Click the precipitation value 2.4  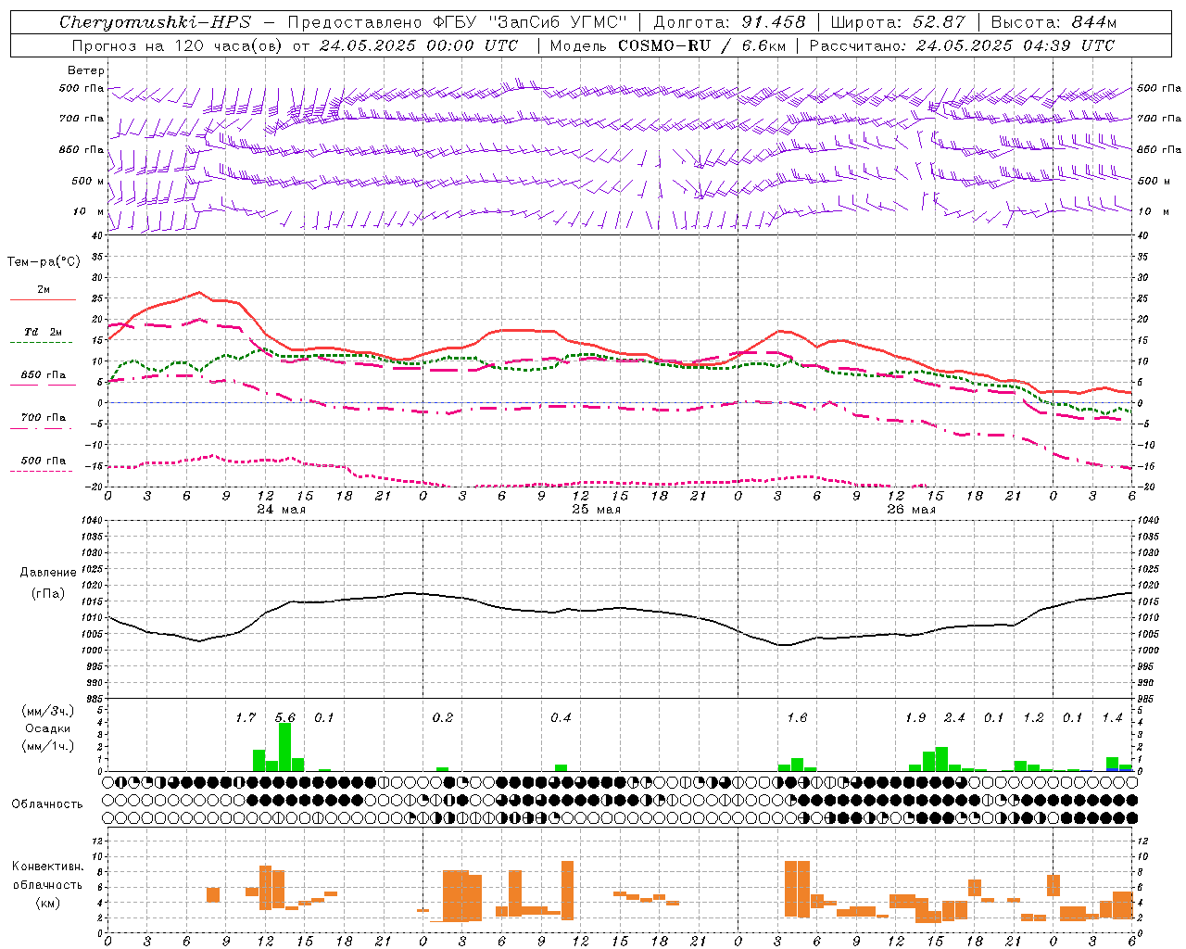pos(954,718)
